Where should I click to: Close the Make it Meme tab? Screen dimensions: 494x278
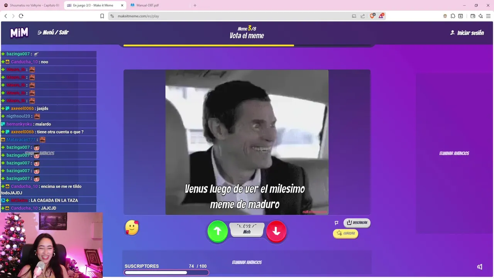[122, 5]
